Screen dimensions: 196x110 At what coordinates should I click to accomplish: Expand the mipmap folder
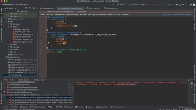coord(9,47)
